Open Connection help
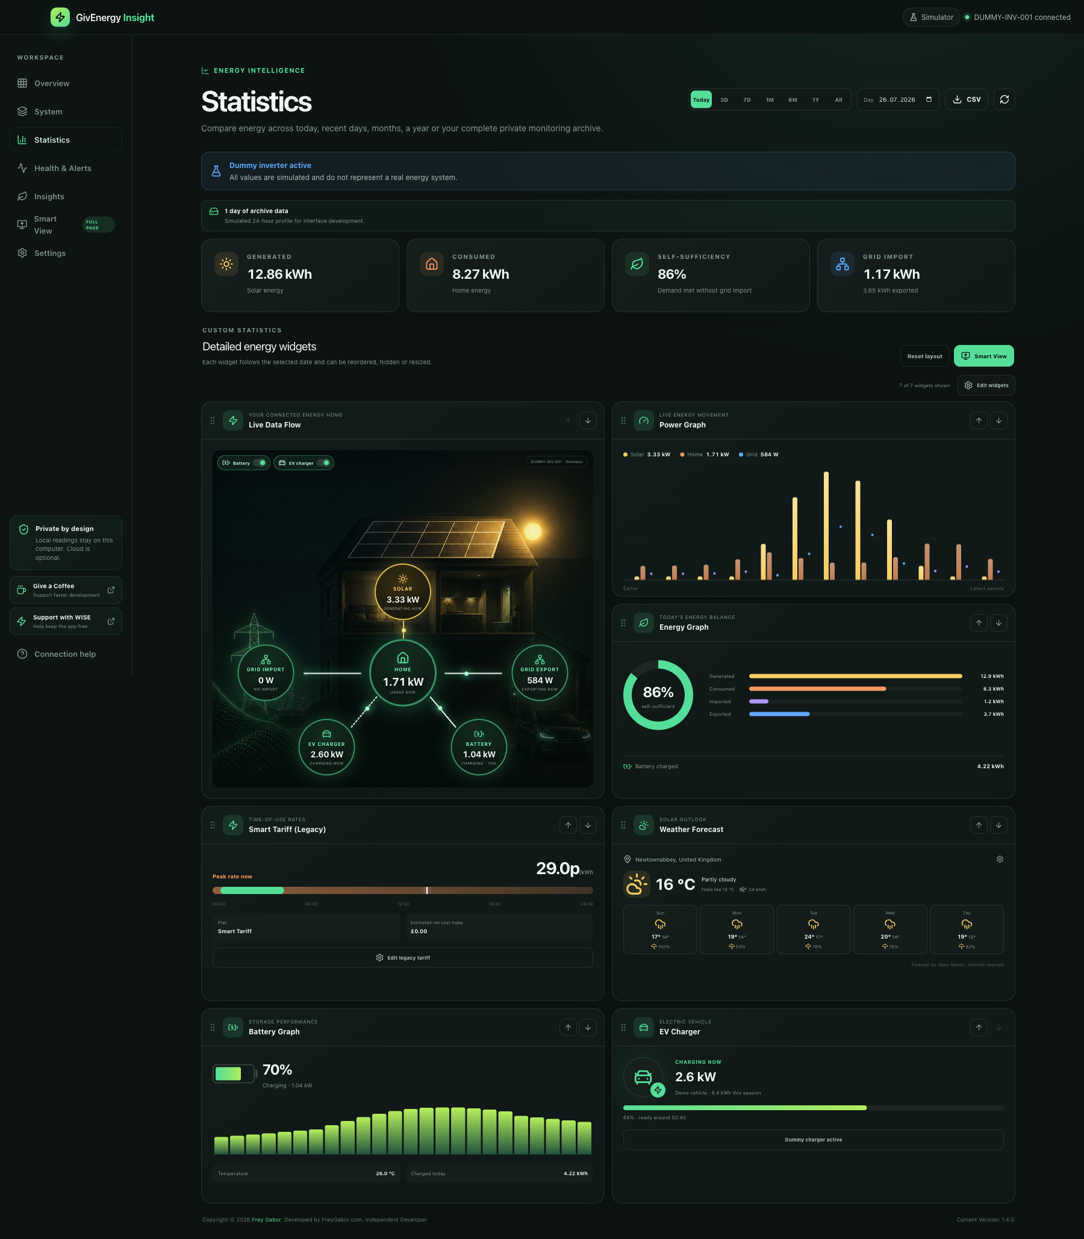This screenshot has width=1084, height=1239. point(65,654)
